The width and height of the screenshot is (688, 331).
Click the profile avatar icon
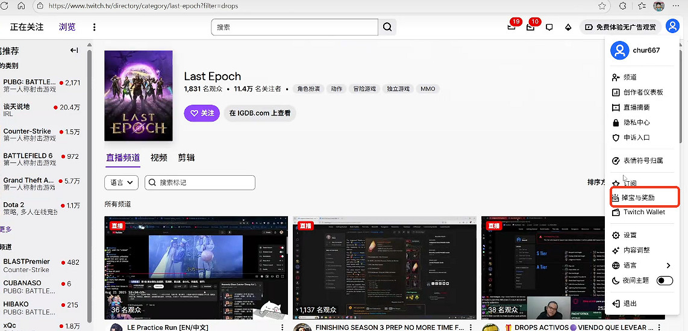(x=672, y=26)
